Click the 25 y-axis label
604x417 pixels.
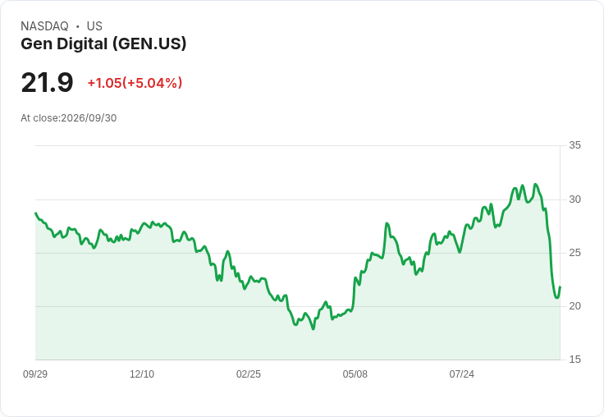coord(574,253)
